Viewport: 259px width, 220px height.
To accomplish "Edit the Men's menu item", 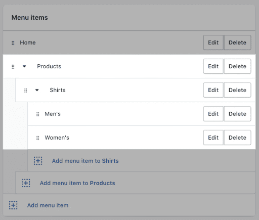I will (213, 114).
